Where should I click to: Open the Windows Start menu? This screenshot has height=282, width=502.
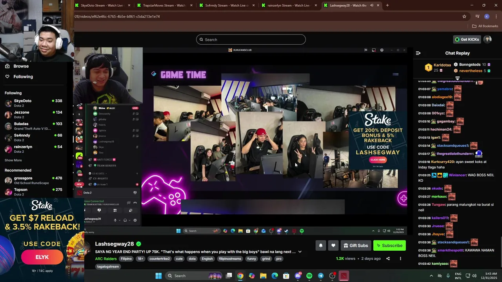pyautogui.click(x=158, y=276)
